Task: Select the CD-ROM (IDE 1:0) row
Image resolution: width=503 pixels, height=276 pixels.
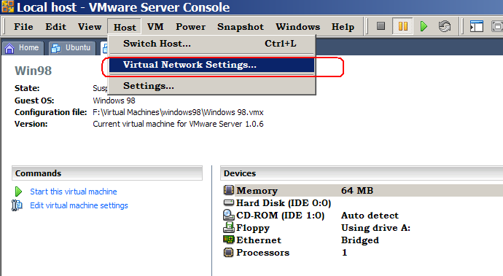Action: pyautogui.click(x=362, y=215)
